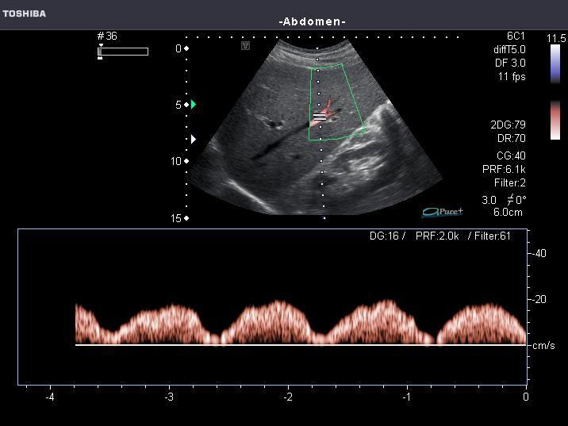Screen dimensions: 568x426
Task: Click the cine frame progress bar under #36
Action: pos(123,52)
